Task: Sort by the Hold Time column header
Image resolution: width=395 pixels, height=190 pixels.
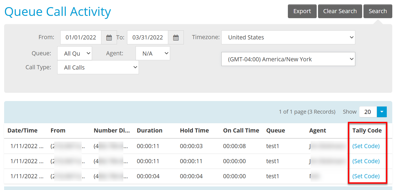Action: click(x=194, y=131)
